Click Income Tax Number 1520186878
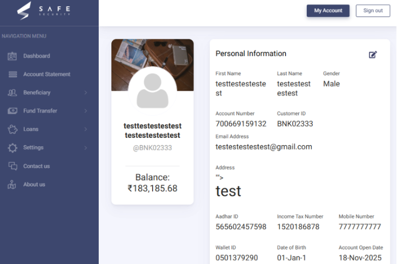 tap(298, 227)
